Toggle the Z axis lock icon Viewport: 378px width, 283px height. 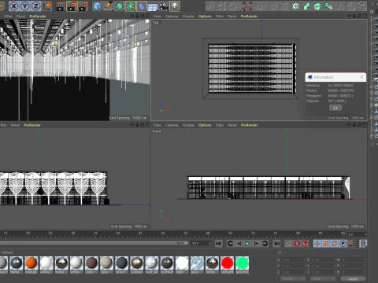(35, 6)
